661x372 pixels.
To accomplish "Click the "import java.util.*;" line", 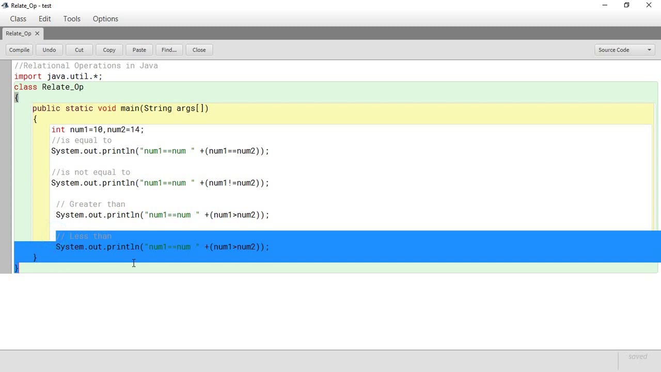I will point(58,76).
